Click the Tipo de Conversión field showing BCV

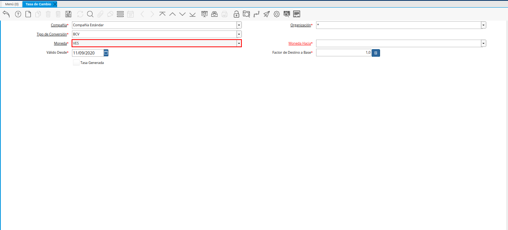pyautogui.click(x=154, y=34)
